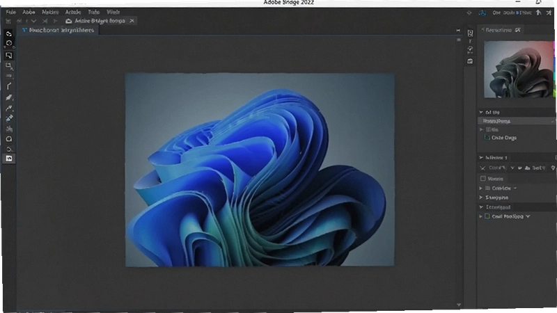Click the circular target tool below the topmost tool icon

tap(9, 43)
